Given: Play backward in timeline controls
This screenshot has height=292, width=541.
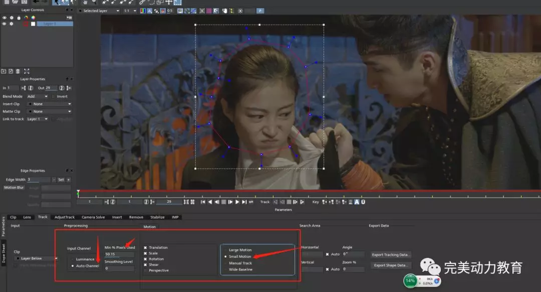Looking at the screenshot, I should click(x=210, y=202).
